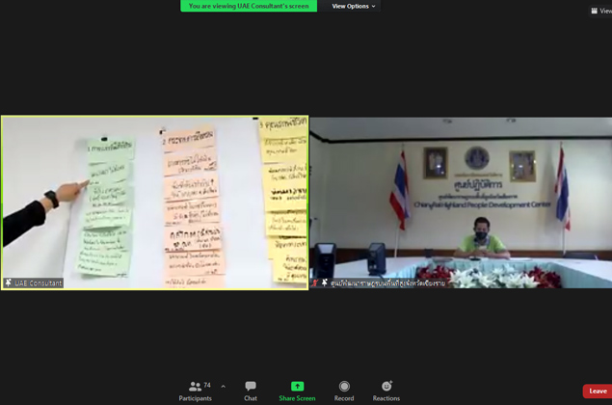Click the red muted microphone icon on right video
Viewport: 612px width, 405px height.
tap(315, 283)
